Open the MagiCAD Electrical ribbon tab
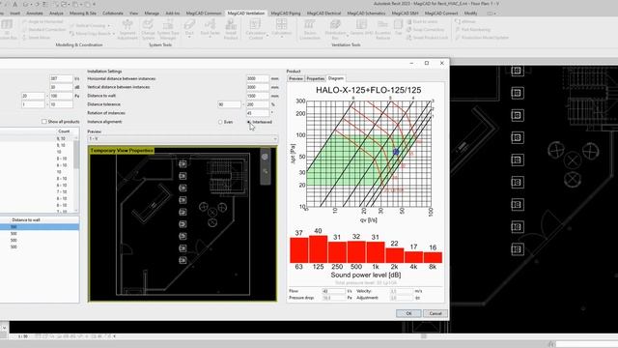618x348 pixels. [x=323, y=13]
